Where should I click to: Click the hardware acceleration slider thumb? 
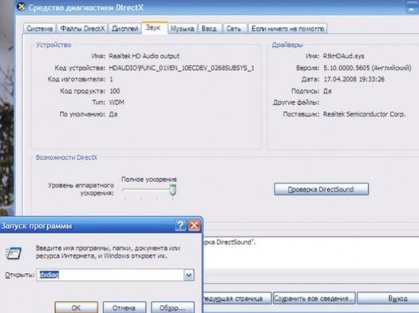coord(173,189)
